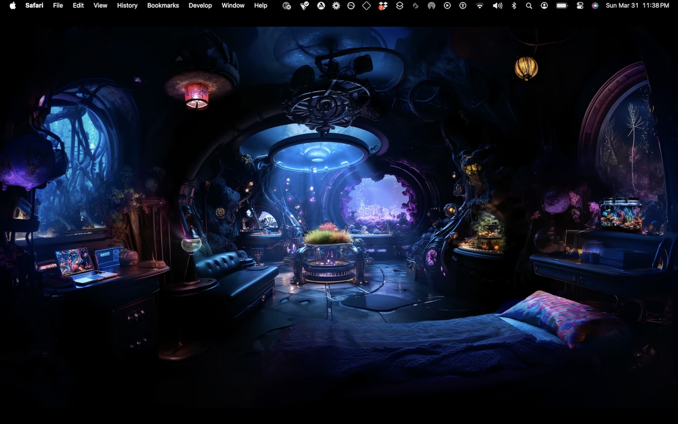Click the AirPlay/AirDrop concentric circles icon
Viewport: 678px width, 424px height.
[x=431, y=6]
